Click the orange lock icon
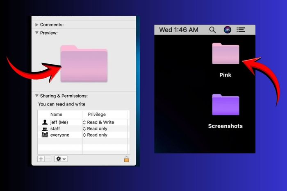Screen dimensions: 287x191 (126, 159)
